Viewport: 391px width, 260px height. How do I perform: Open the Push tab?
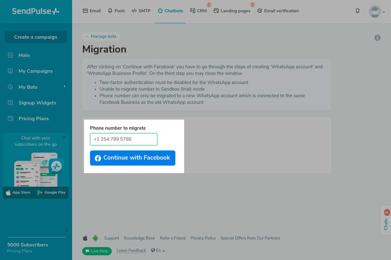[x=116, y=11]
